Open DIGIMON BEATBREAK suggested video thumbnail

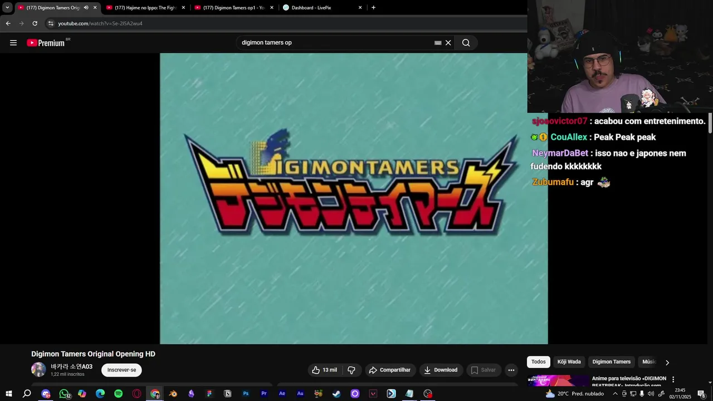coord(558,382)
